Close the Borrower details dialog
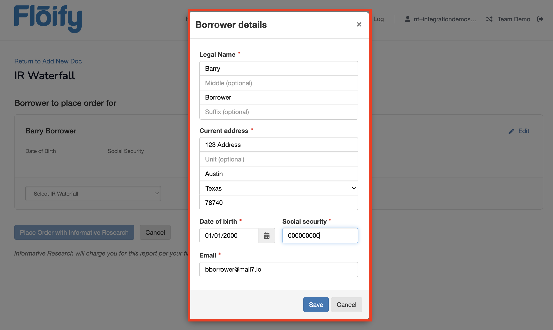 [359, 24]
